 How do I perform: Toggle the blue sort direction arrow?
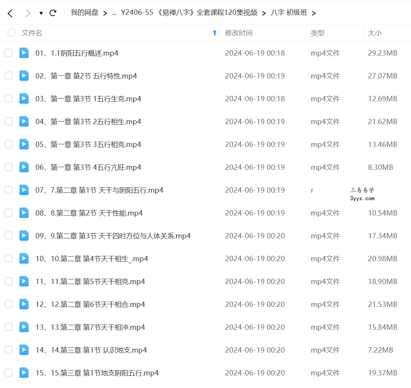[215, 33]
